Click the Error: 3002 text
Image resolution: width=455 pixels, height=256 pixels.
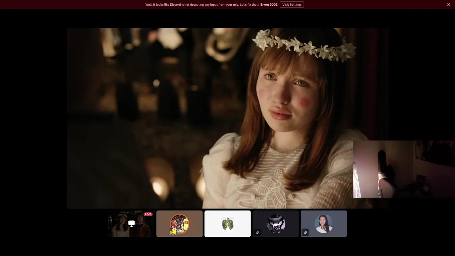tap(269, 5)
